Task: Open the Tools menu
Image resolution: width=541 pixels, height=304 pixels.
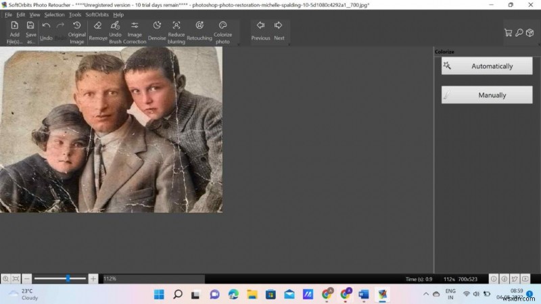Action: pyautogui.click(x=75, y=15)
